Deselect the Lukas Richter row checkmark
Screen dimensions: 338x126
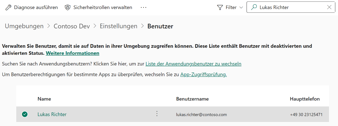(25, 114)
